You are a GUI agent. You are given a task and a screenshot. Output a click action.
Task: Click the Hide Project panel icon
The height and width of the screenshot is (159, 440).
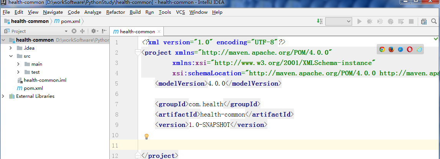pyautogui.click(x=104, y=31)
